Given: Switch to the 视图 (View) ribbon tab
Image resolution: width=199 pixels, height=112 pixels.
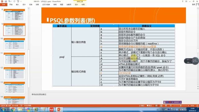Looking at the screenshot, I should click(x=62, y=5).
